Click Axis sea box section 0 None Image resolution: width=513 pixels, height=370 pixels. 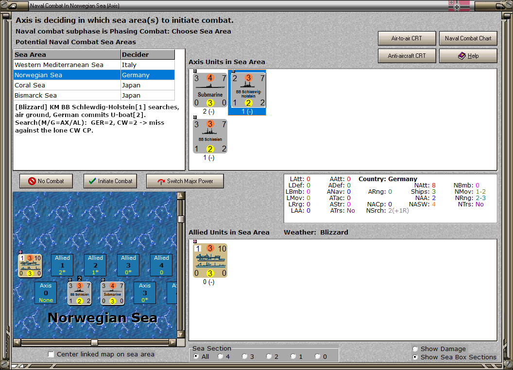pos(46,293)
